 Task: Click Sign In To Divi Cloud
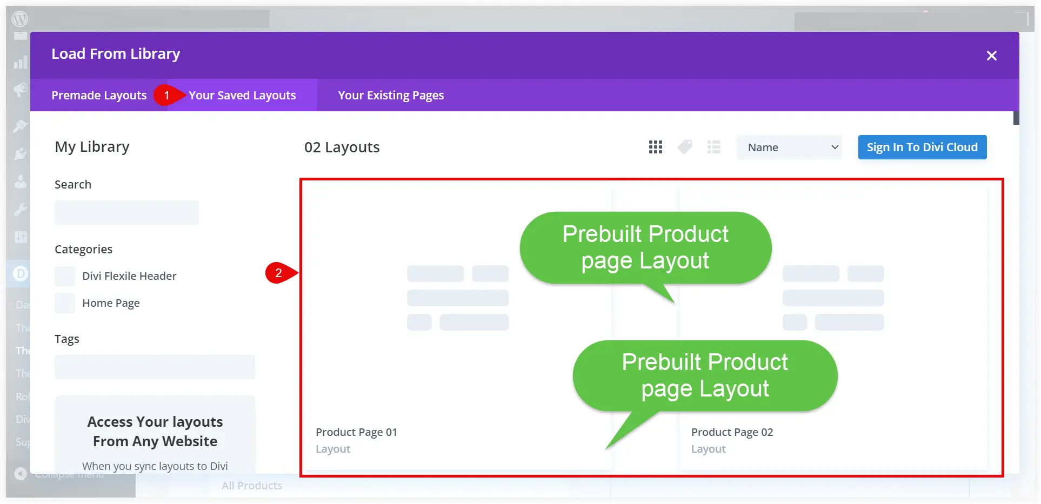[x=922, y=147]
